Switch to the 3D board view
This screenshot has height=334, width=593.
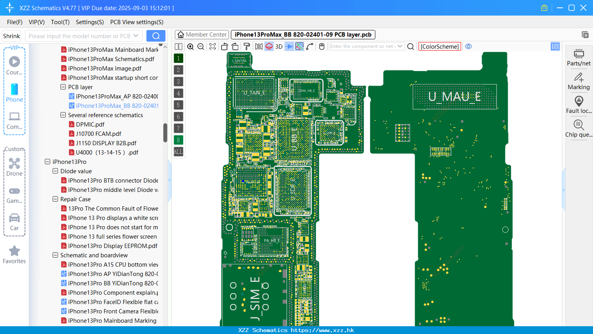click(x=279, y=46)
